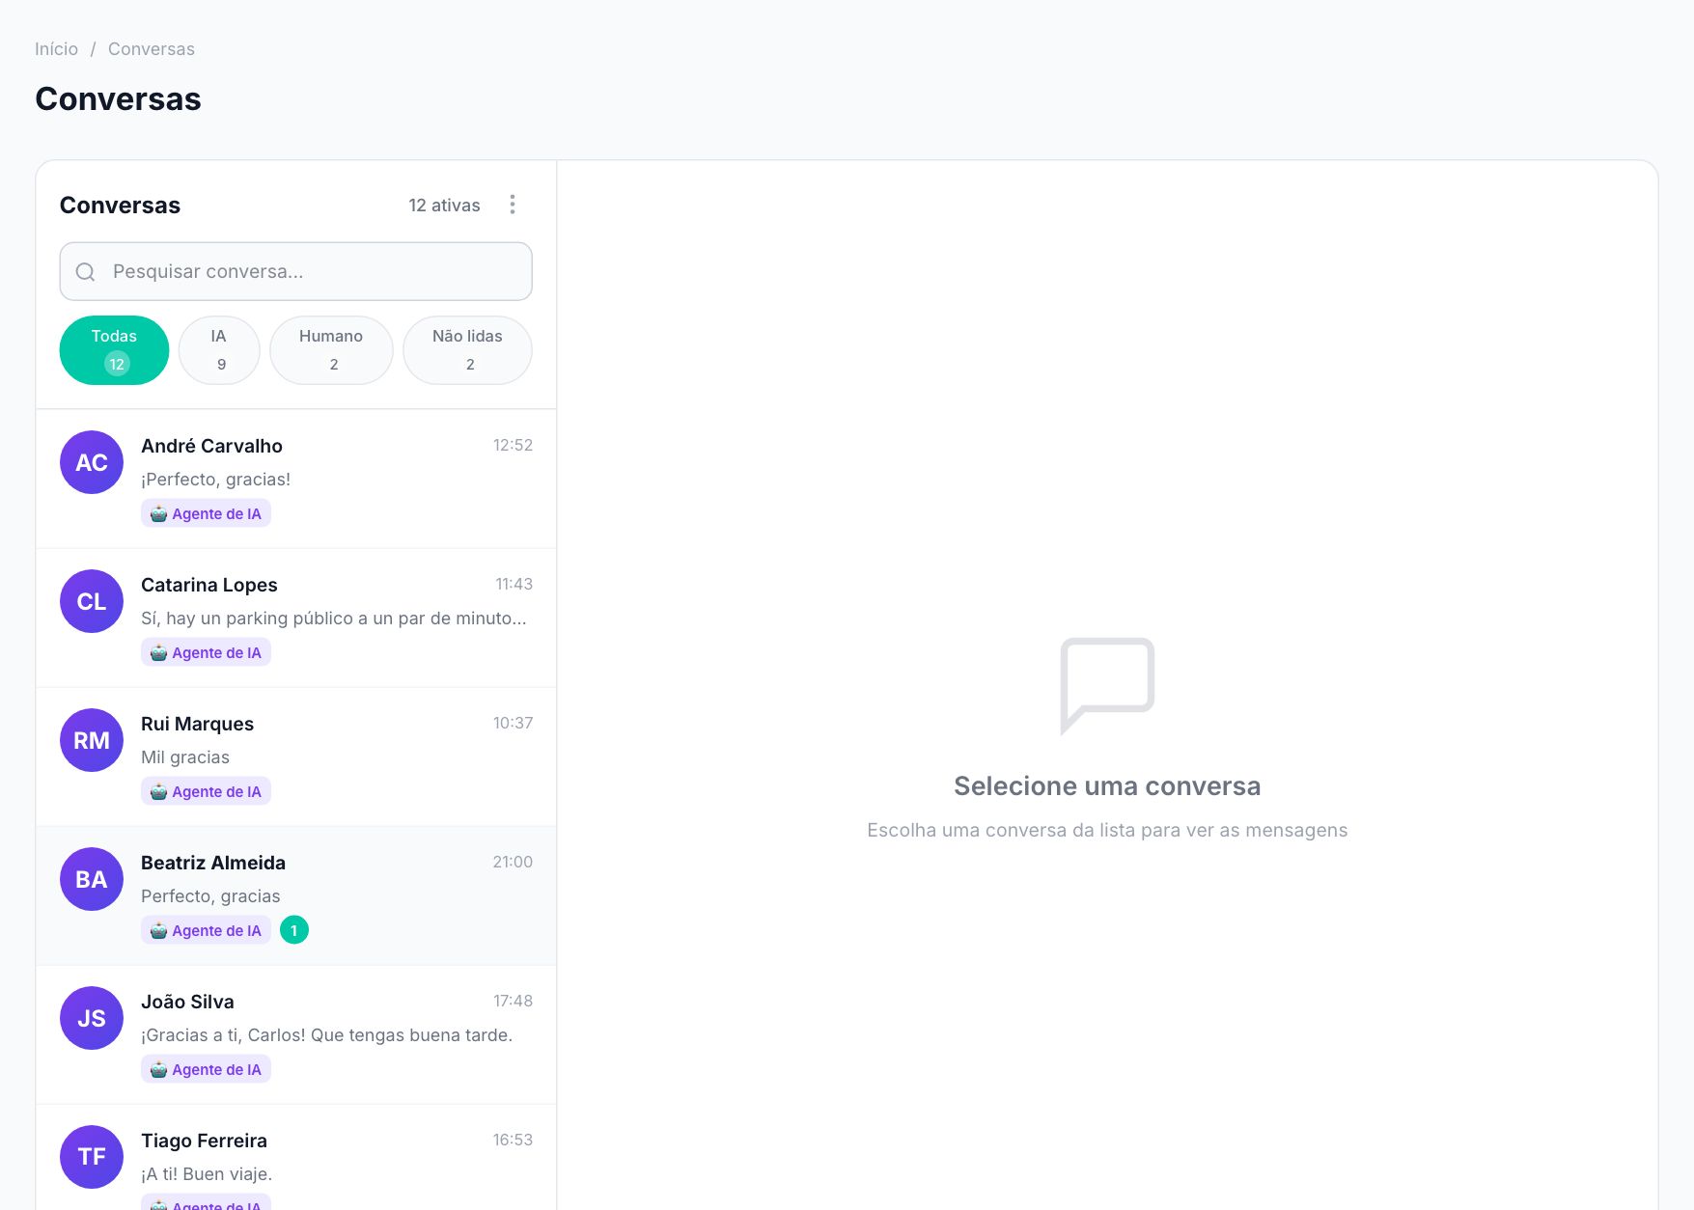1694x1210 pixels.
Task: Click Beatriz Almeida's BA avatar
Action: tap(92, 879)
